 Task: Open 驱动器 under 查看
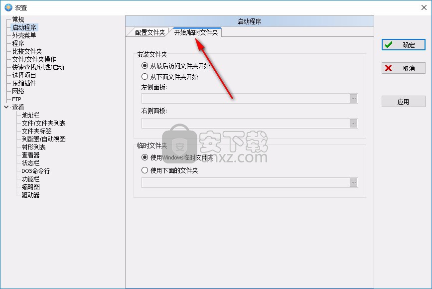click(x=30, y=195)
